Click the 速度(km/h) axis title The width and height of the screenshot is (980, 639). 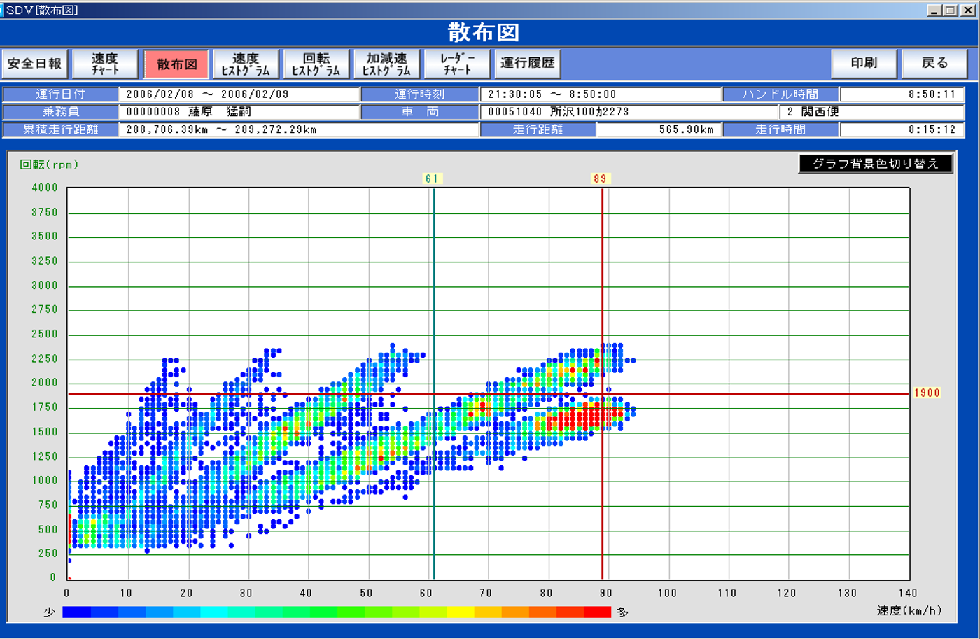click(x=909, y=611)
